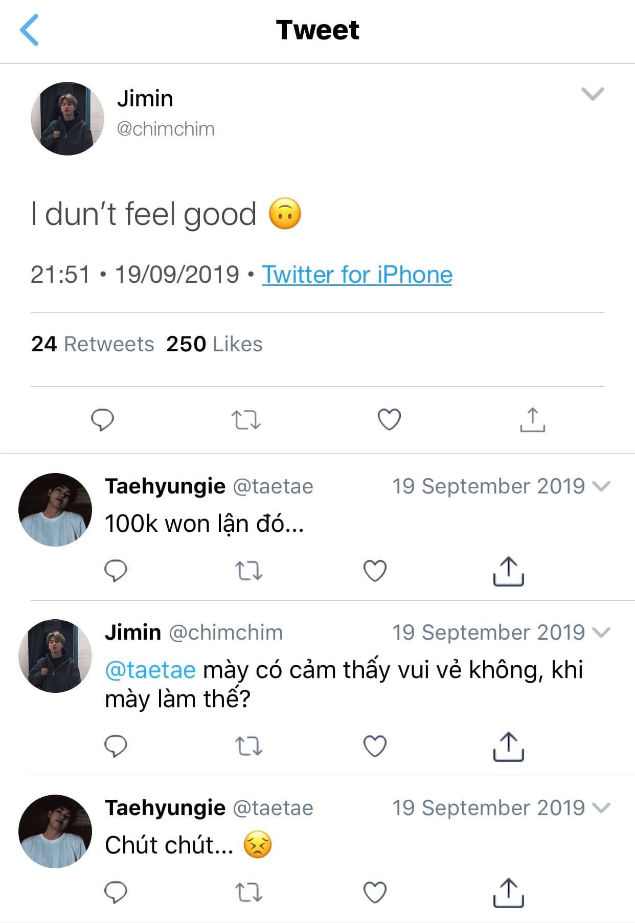Retweet the "Chút chút..." reply
The image size is (635, 923).
click(x=248, y=892)
